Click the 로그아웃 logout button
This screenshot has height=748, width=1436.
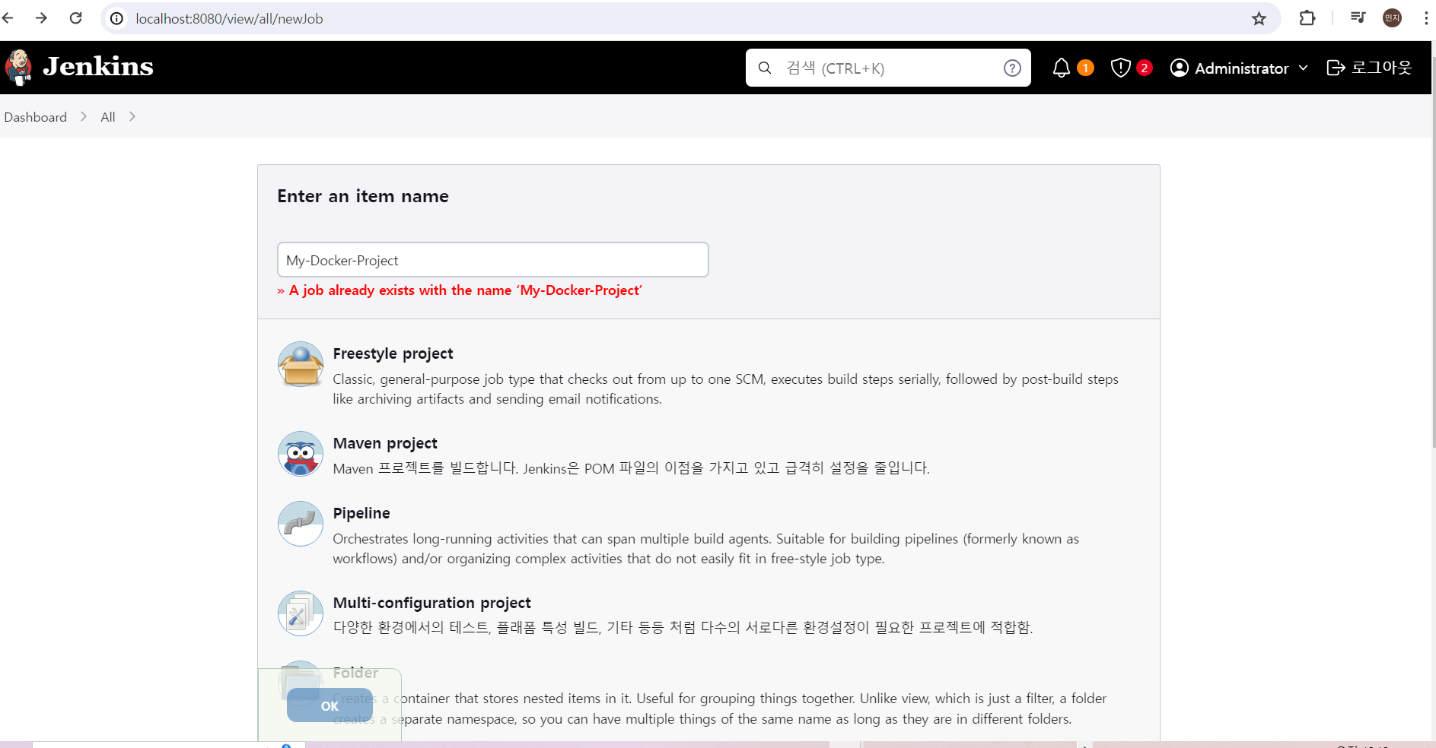[1369, 68]
